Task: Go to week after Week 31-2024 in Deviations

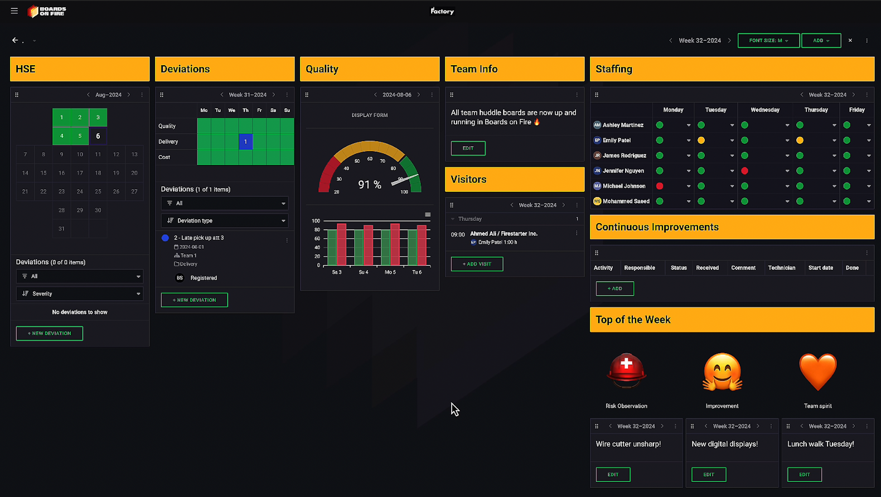Action: tap(274, 95)
